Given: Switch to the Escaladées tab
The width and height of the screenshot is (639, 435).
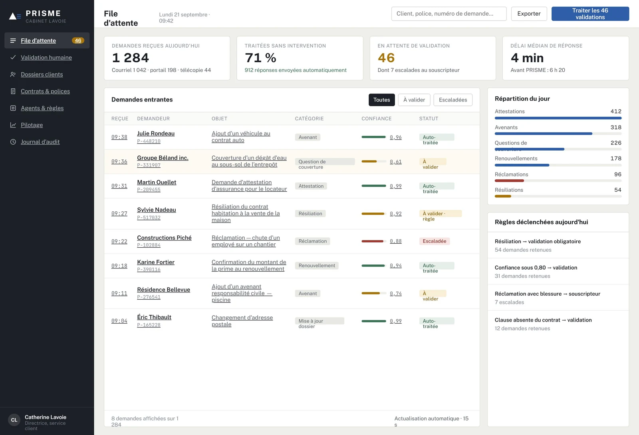Looking at the screenshot, I should (x=453, y=100).
